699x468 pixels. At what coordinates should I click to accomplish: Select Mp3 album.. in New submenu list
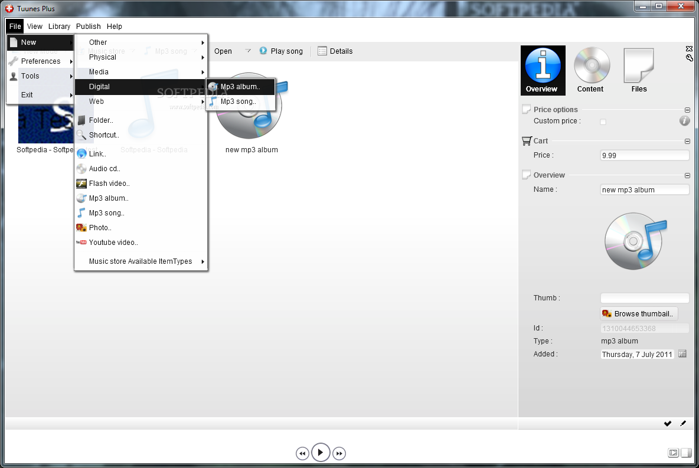141,198
